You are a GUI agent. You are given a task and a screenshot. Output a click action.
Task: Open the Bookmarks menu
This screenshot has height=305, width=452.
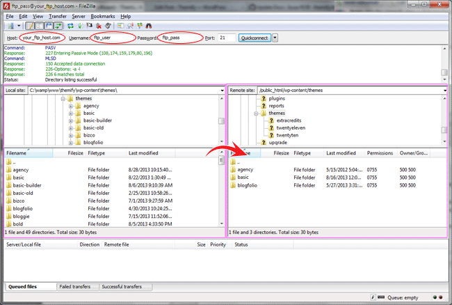tap(103, 17)
